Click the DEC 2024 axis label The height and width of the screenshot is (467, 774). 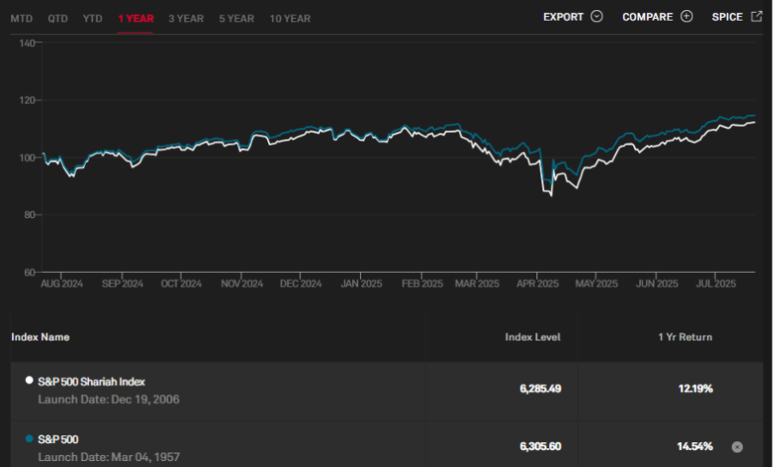301,283
